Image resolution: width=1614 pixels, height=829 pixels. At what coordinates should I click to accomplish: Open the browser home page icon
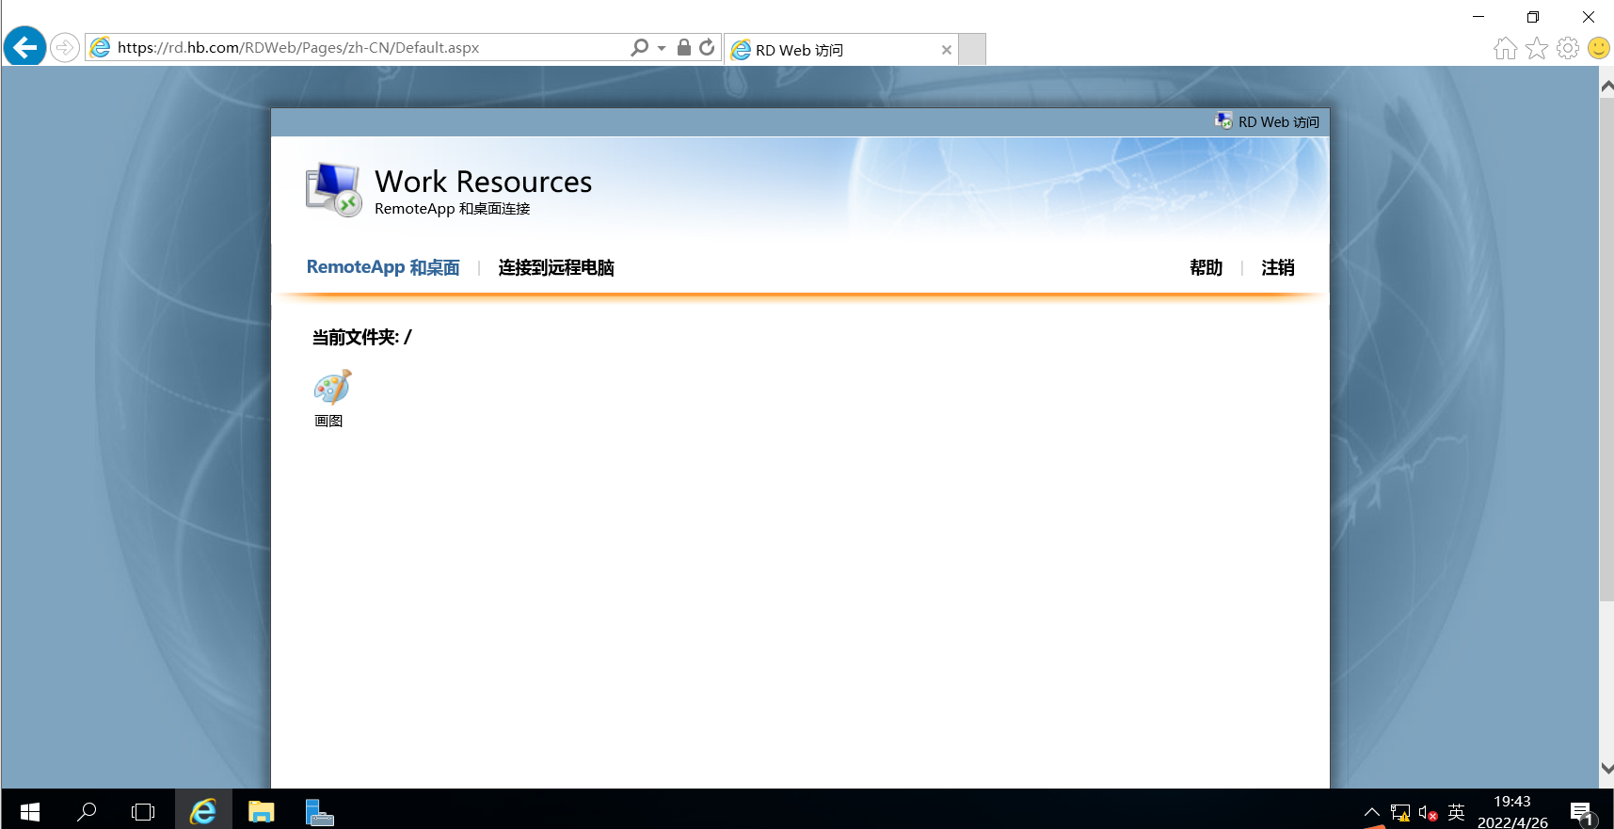coord(1506,48)
